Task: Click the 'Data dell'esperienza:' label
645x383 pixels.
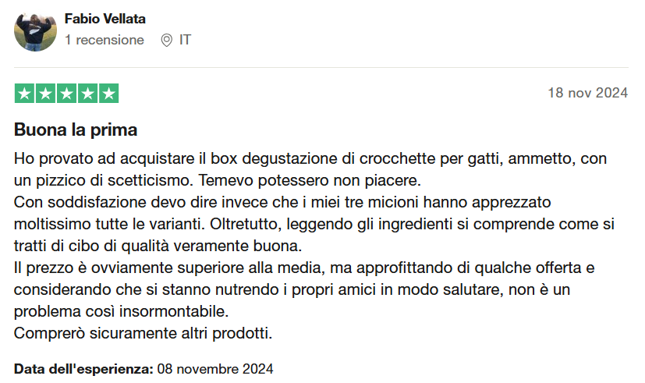Action: [x=84, y=367]
